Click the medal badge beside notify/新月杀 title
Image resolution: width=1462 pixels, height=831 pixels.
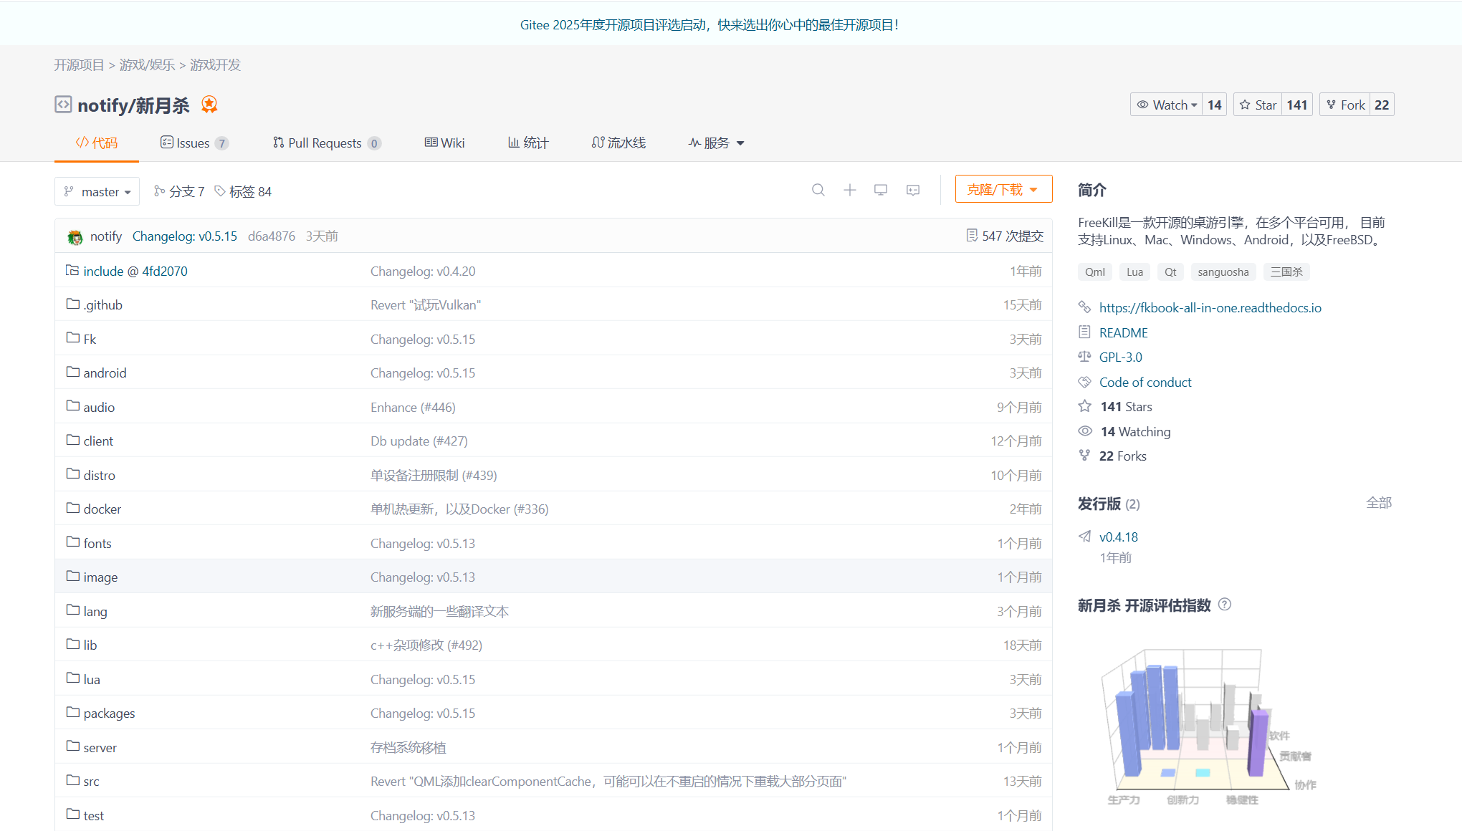tap(209, 105)
